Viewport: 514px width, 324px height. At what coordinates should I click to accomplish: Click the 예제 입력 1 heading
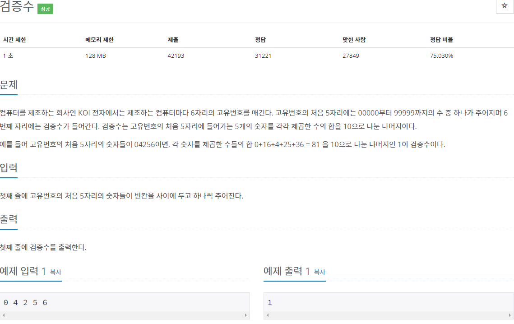click(23, 271)
